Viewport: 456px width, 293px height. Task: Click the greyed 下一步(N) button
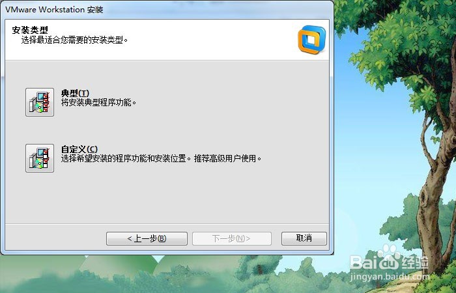click(231, 239)
